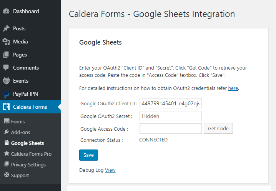Select Google Sheets in the submenu
The image size is (276, 191).
tap(27, 143)
